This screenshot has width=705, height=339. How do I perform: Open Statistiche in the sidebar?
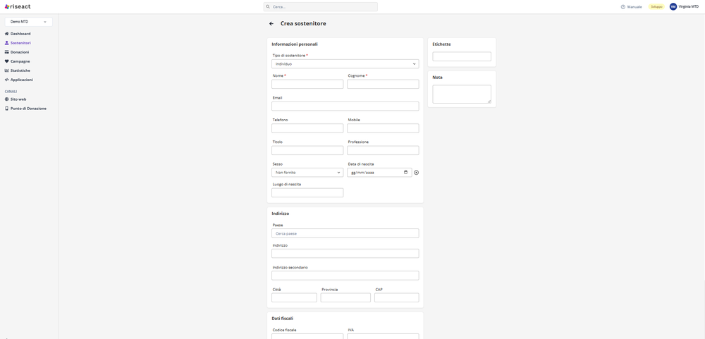tap(20, 70)
